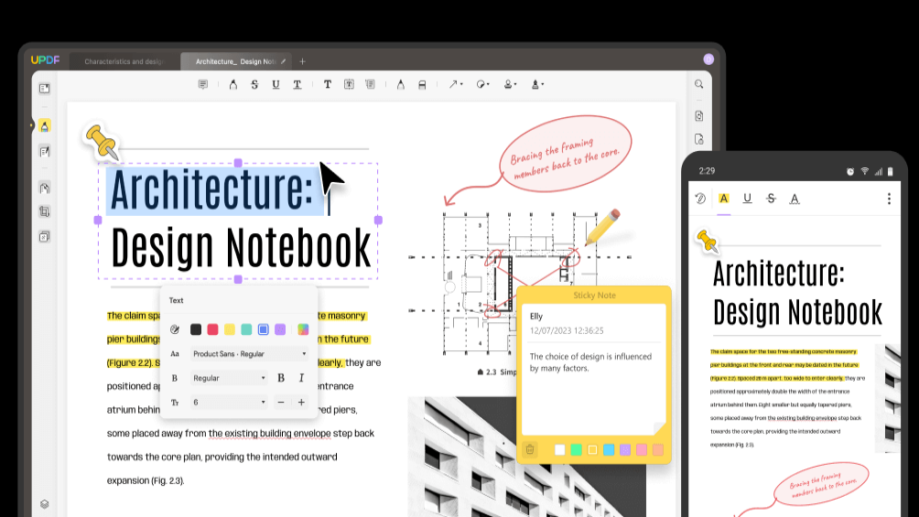Screen dimensions: 919x517
Task: Click the user avatar in title bar
Action: point(708,59)
